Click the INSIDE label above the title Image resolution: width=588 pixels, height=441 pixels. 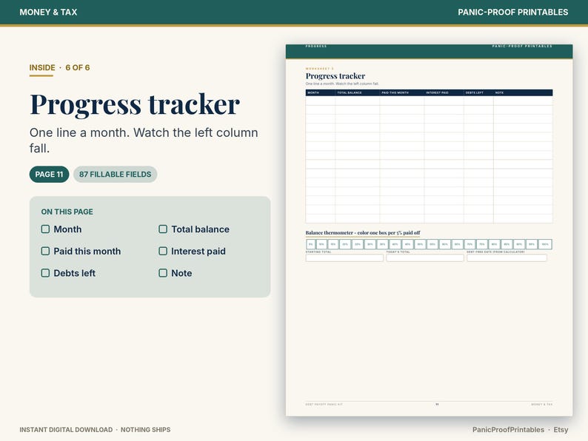42,67
